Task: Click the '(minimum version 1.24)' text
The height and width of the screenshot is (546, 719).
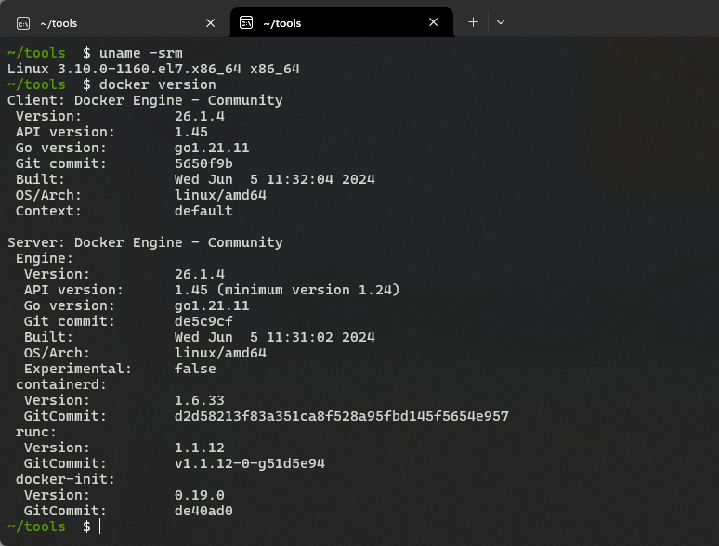Action: 308,290
